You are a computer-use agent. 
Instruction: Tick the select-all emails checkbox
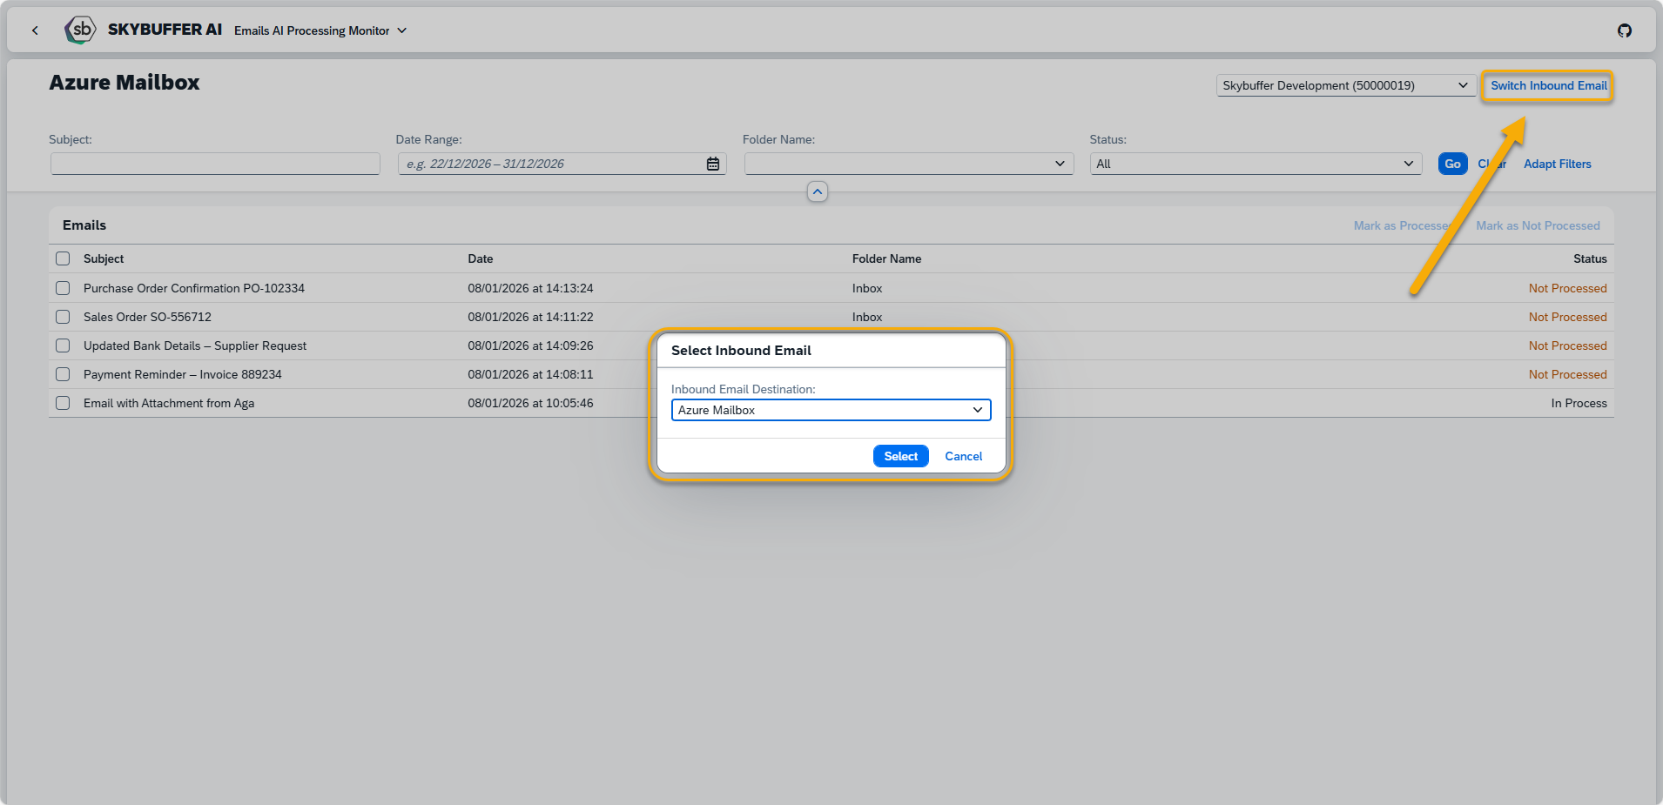pyautogui.click(x=63, y=258)
